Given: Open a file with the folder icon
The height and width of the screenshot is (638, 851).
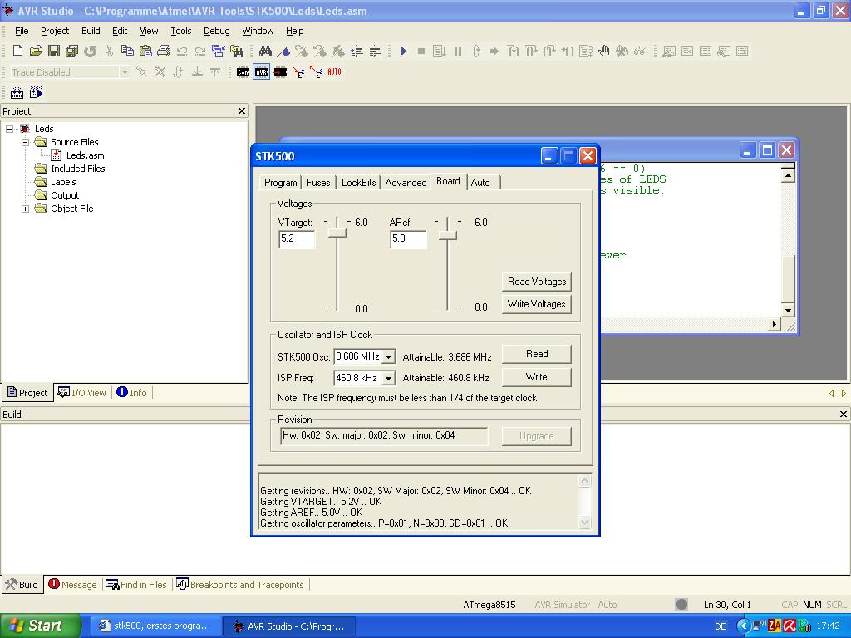Looking at the screenshot, I should (x=36, y=51).
